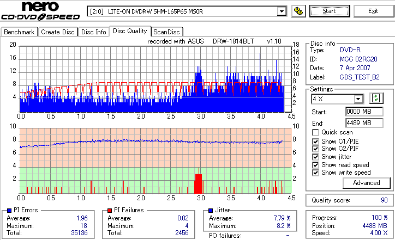
Task: Open the LITE-ON drive selection dropdown
Action: tap(282, 11)
